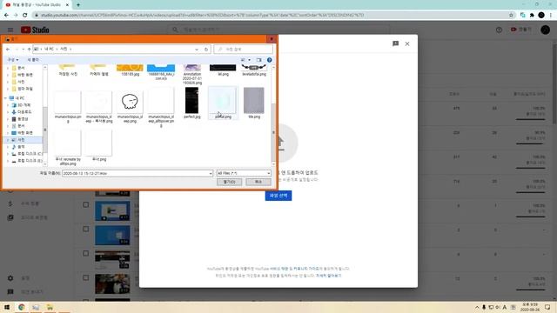Screen dimensions: 557x313
Task: Go back in Chrome
Action: [x=6, y=15]
